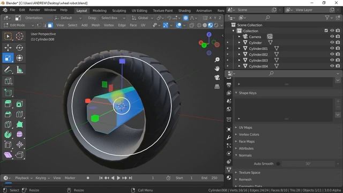Screen dimensions: 343x193
Task: Open the Mesh menu in viewport header
Action: [95, 25]
